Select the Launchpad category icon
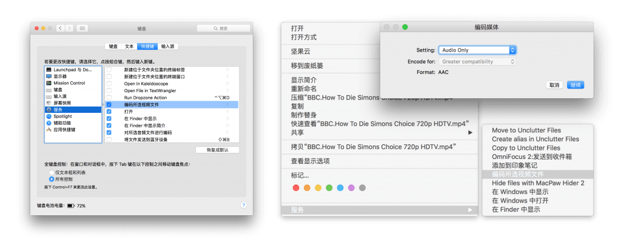This screenshot has width=621, height=242. click(49, 70)
